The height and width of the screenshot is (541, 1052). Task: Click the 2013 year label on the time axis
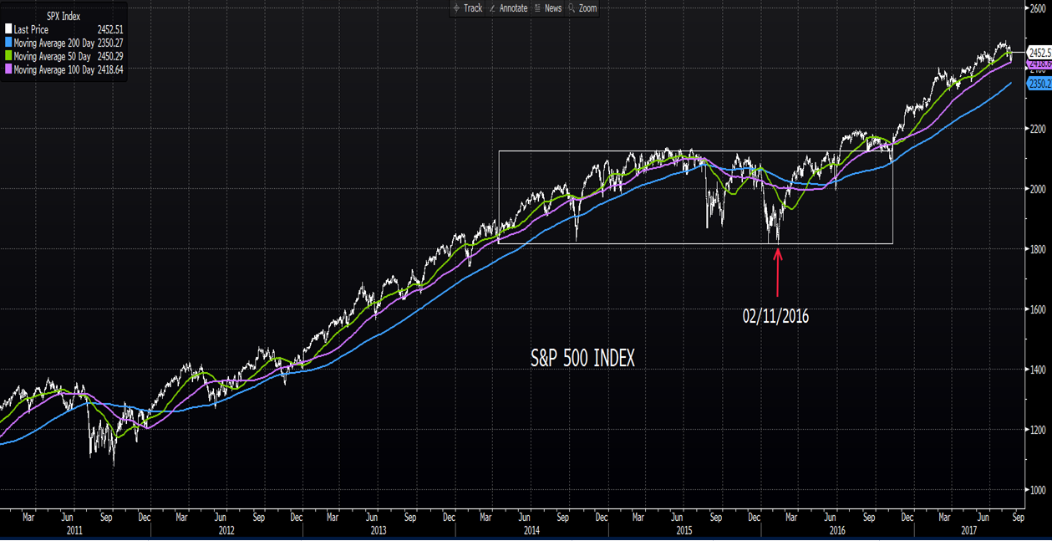coord(379,530)
